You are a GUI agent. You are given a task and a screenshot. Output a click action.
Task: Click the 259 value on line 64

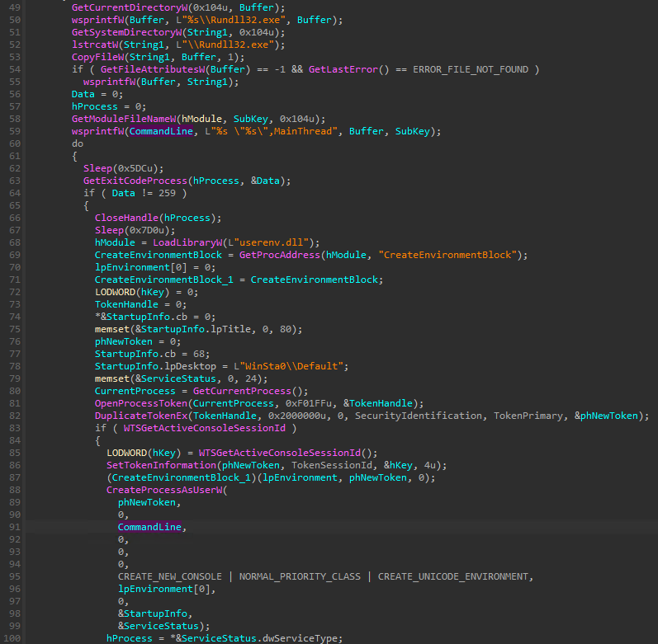167,193
